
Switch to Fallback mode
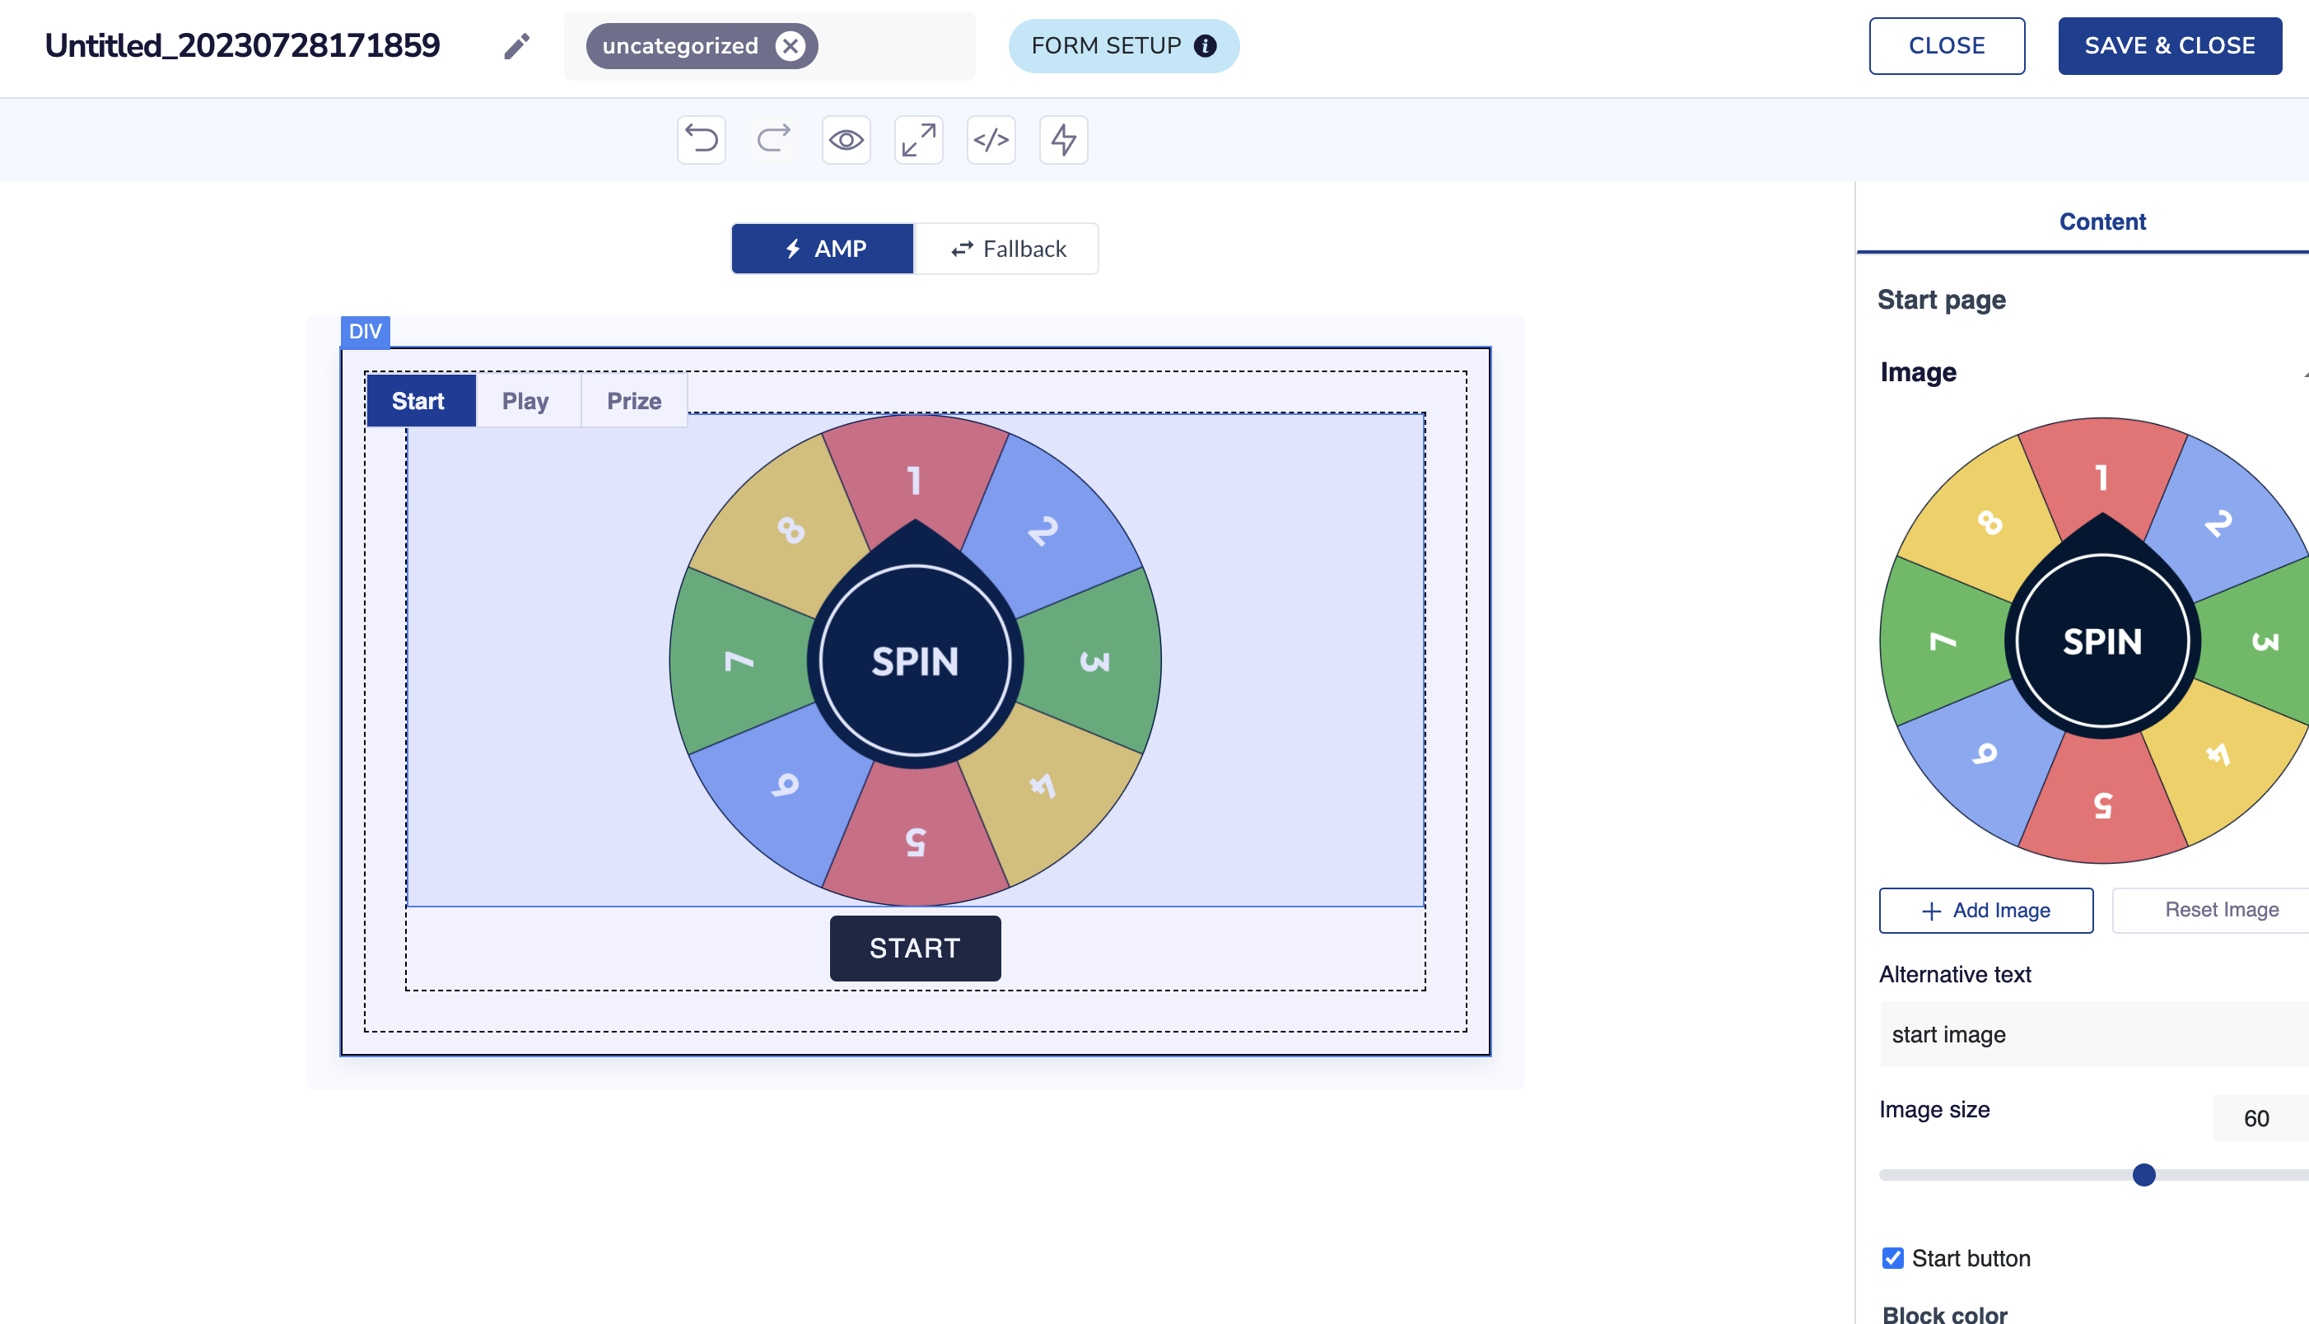pyautogui.click(x=1007, y=249)
